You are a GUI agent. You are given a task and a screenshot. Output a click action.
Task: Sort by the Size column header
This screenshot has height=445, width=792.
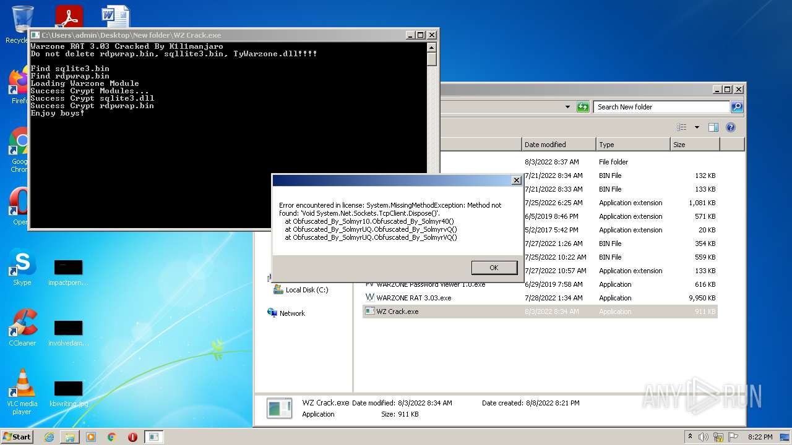pyautogui.click(x=695, y=145)
